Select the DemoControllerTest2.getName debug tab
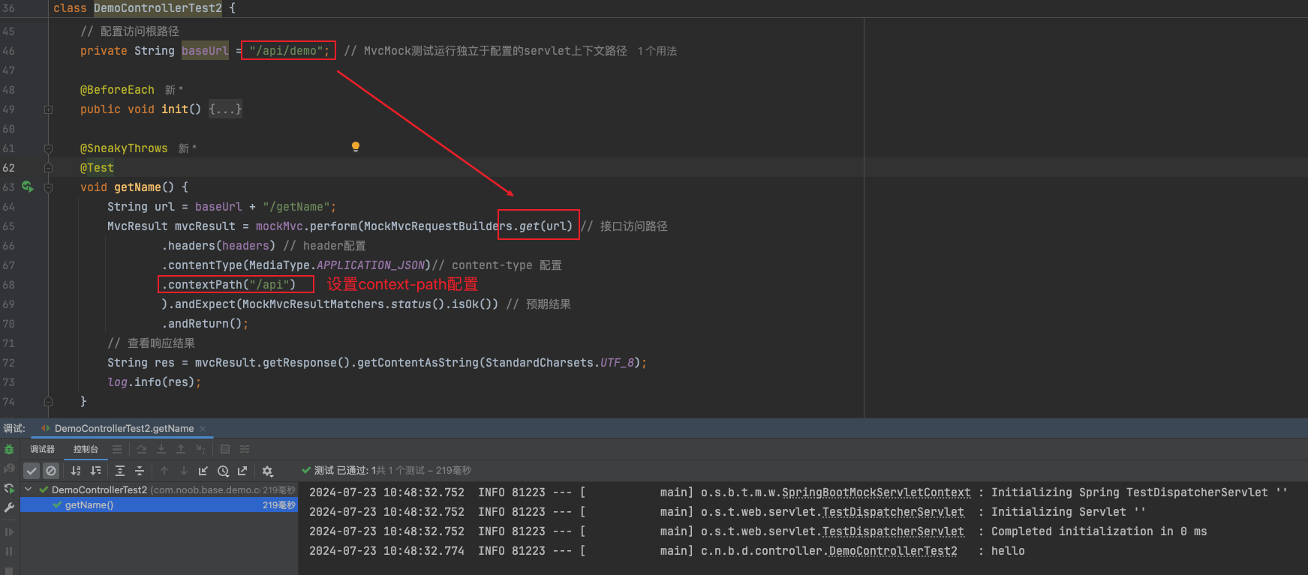 (124, 429)
